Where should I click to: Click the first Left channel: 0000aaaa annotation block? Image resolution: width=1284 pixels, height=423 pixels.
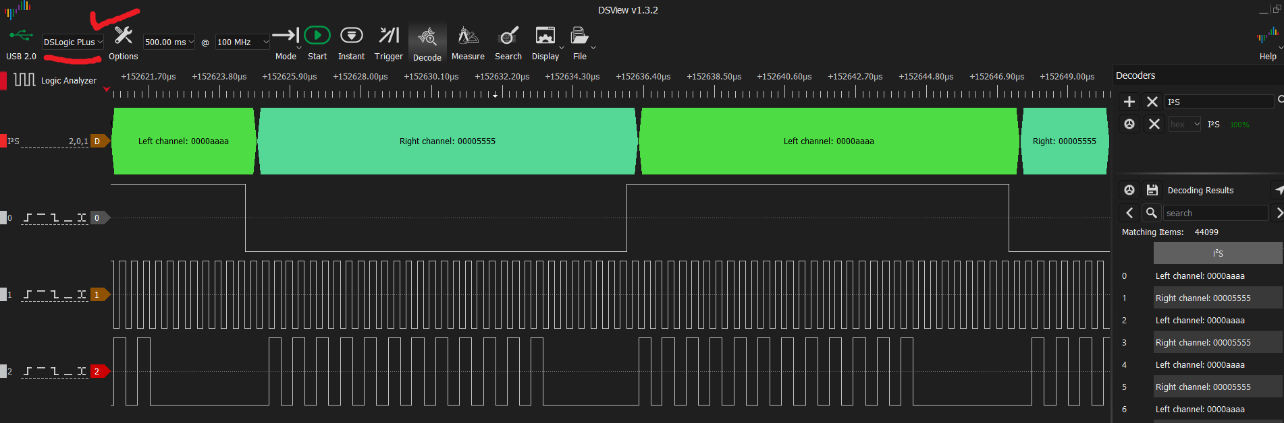click(184, 141)
